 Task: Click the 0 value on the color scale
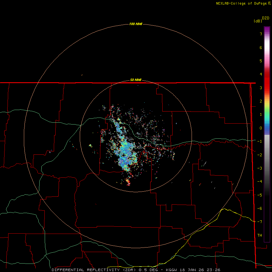point(261,128)
